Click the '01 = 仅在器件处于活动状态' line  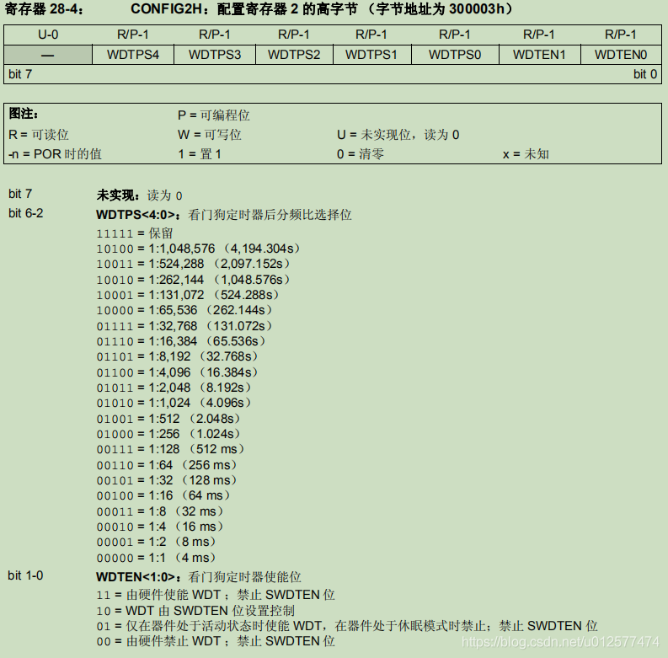347,626
